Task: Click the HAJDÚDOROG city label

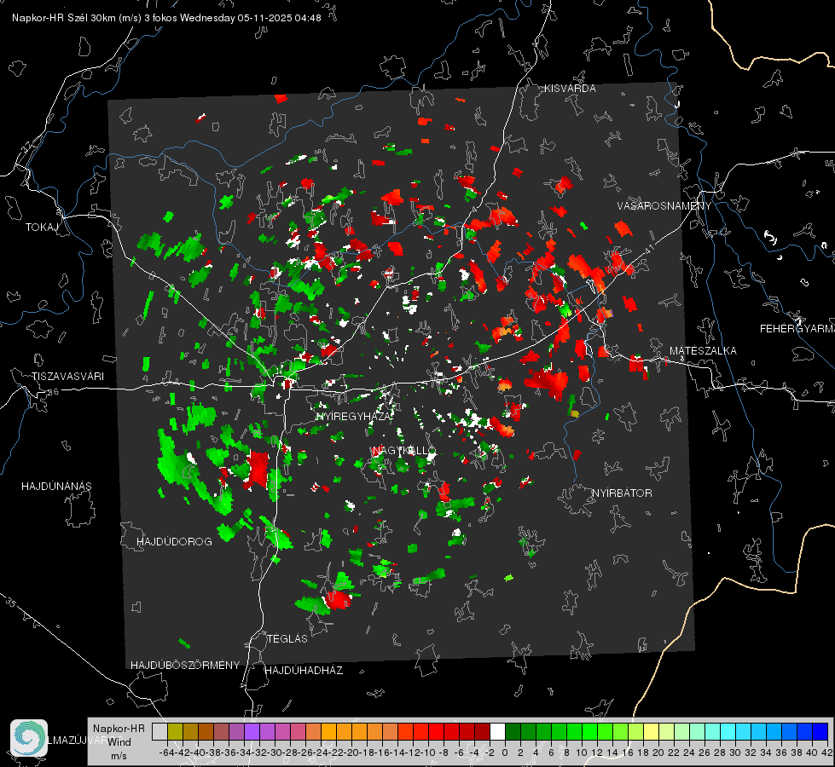Action: 174,542
